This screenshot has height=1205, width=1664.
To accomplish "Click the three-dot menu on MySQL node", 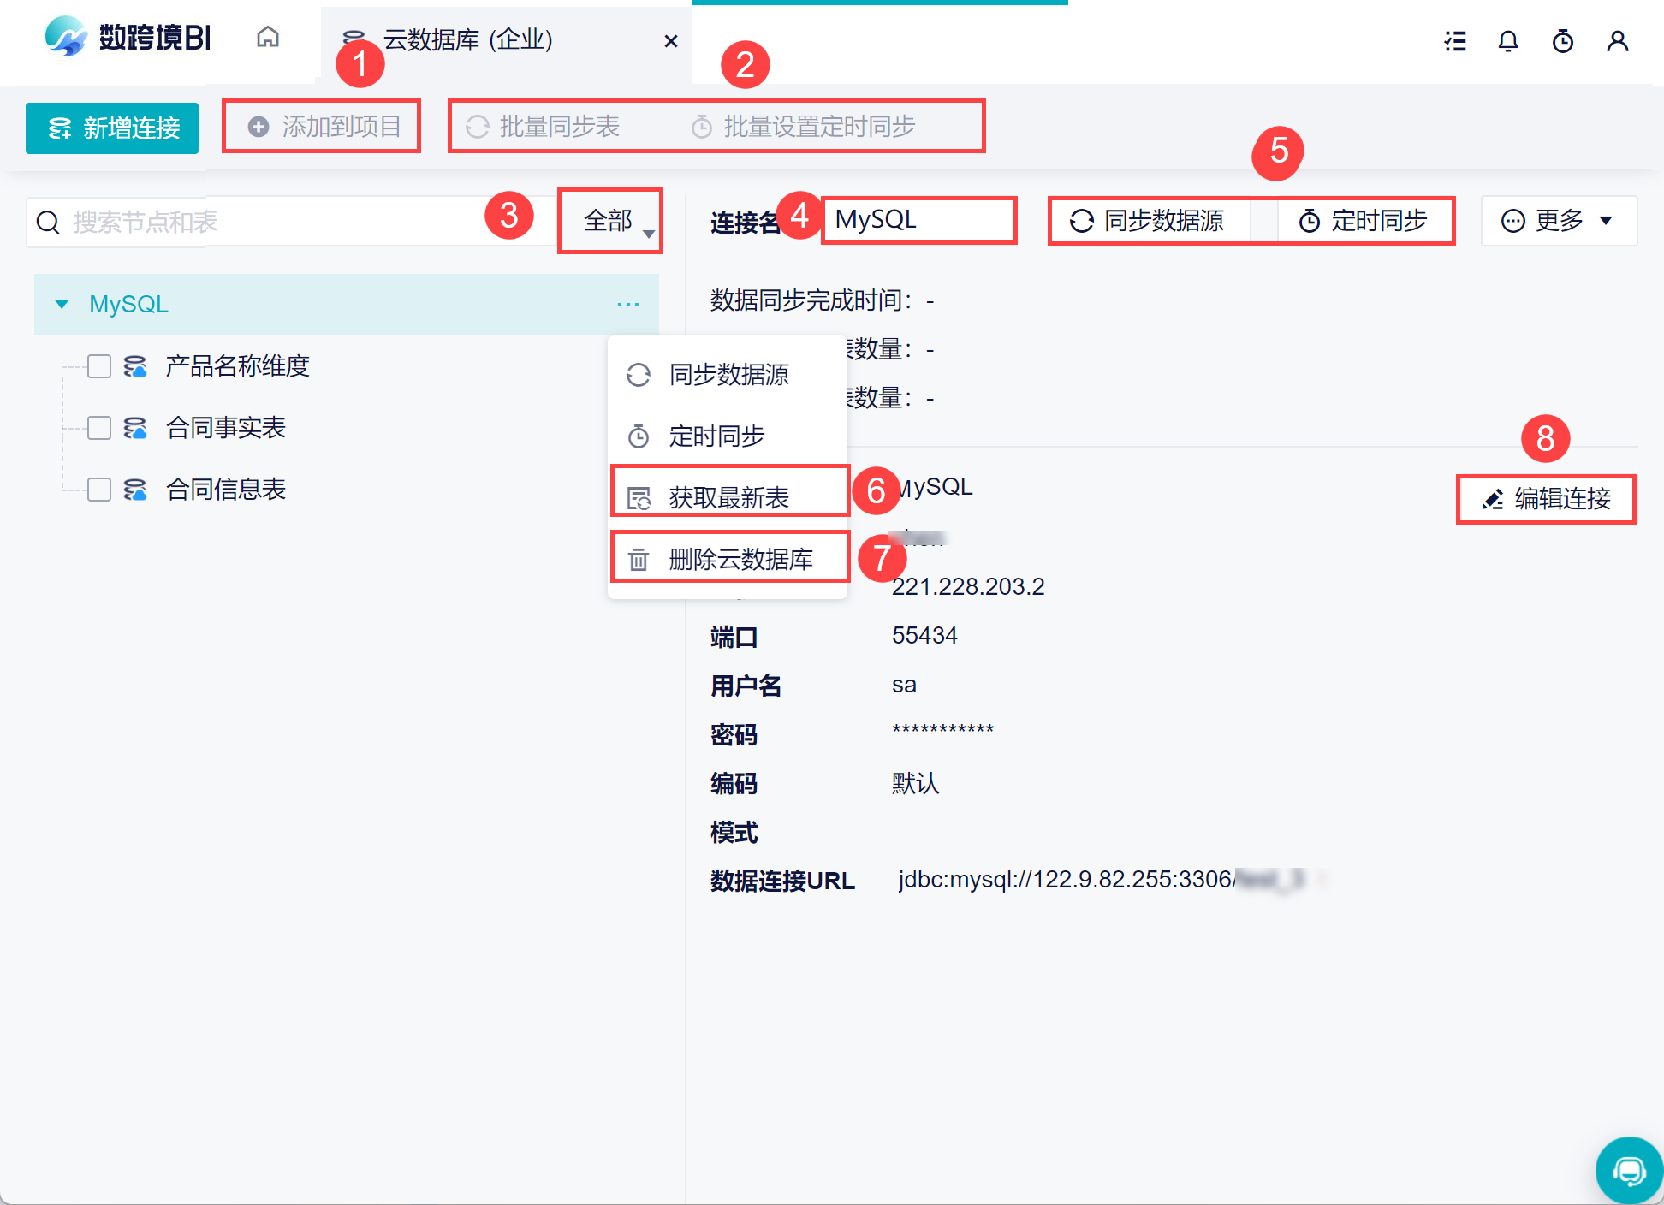I will pos(627,305).
